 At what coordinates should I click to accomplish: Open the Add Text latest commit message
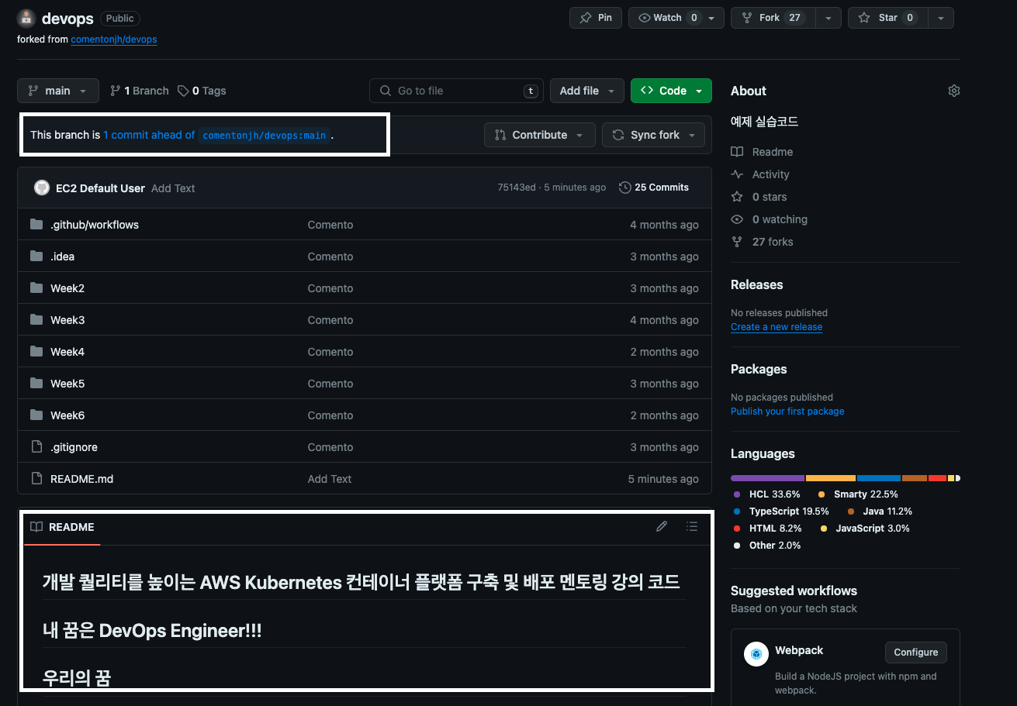pyautogui.click(x=173, y=188)
